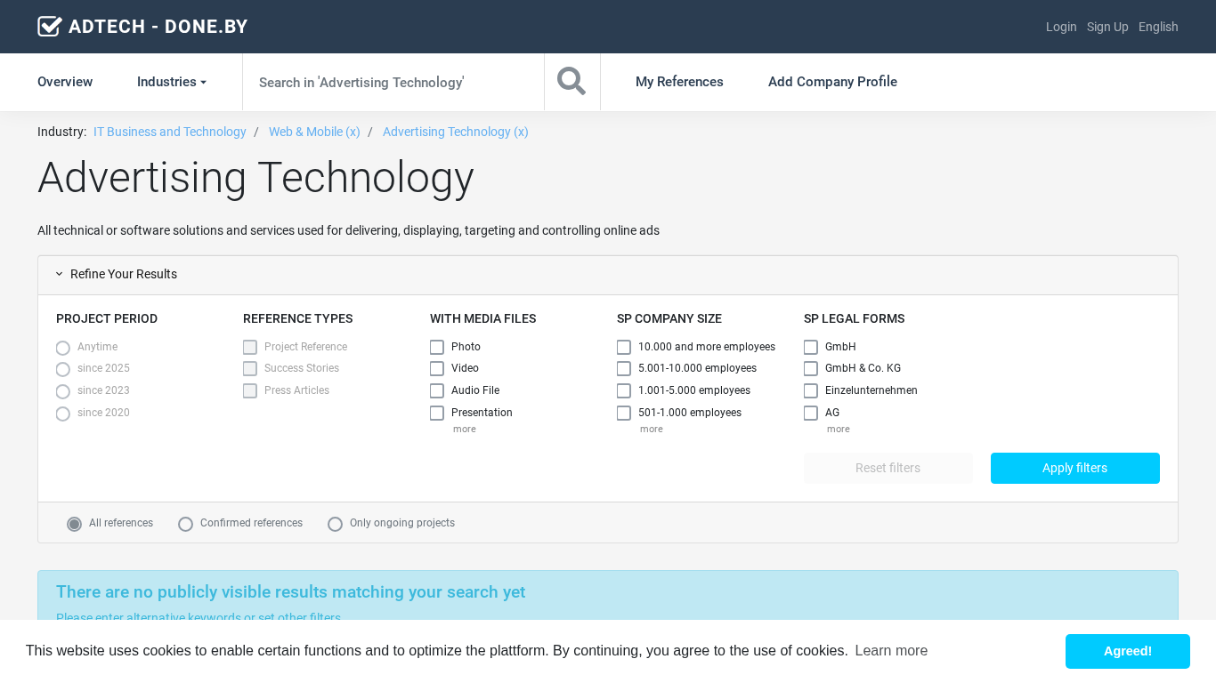Enable the Photo media filter checkbox
Viewport: 1216px width, 683px height.
pos(437,347)
